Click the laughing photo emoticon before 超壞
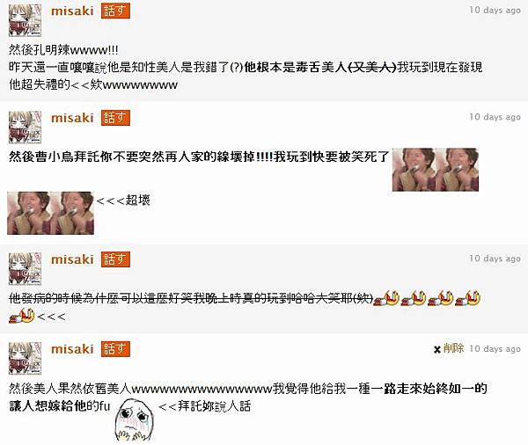The width and height of the screenshot is (528, 445). [x=50, y=213]
